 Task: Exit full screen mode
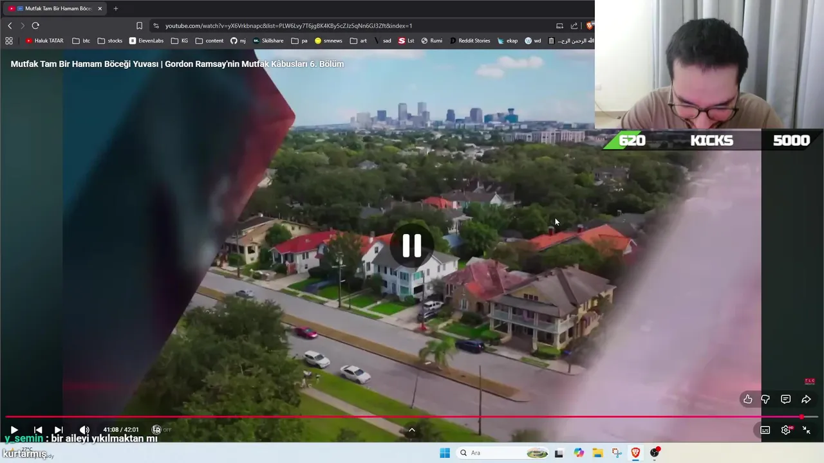pos(806,430)
